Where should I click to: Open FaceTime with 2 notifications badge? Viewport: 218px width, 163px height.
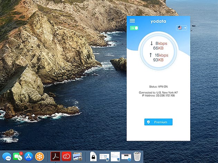17,157
